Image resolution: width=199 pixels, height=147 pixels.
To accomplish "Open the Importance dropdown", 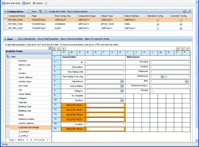I will pyautogui.click(x=122, y=81).
